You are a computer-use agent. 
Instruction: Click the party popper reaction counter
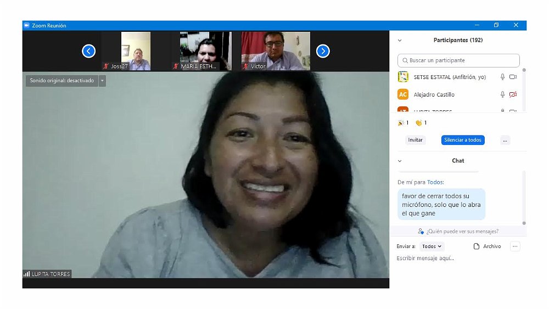(403, 123)
